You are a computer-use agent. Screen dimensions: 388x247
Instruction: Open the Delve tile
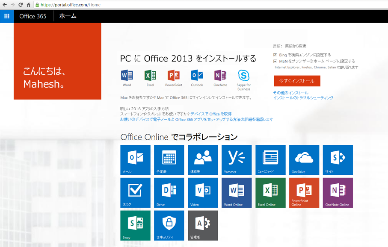tap(169, 193)
